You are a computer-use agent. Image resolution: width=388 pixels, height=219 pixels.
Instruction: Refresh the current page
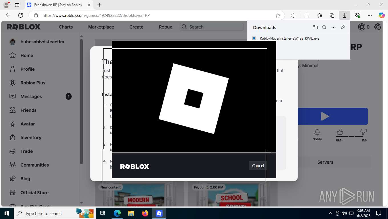point(21,15)
